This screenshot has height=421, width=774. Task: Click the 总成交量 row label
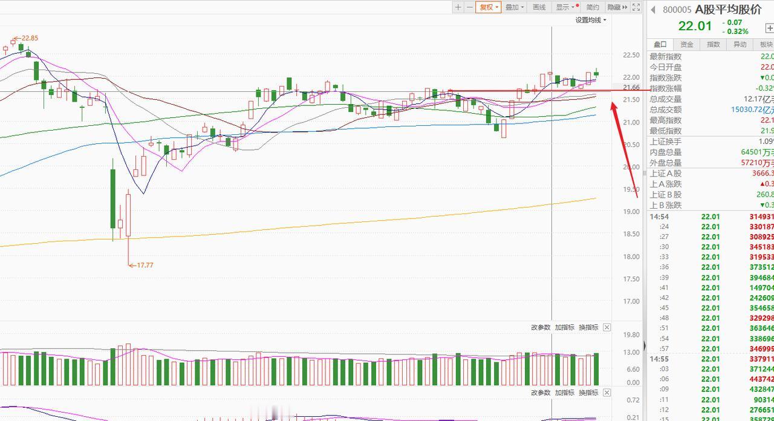(x=666, y=99)
